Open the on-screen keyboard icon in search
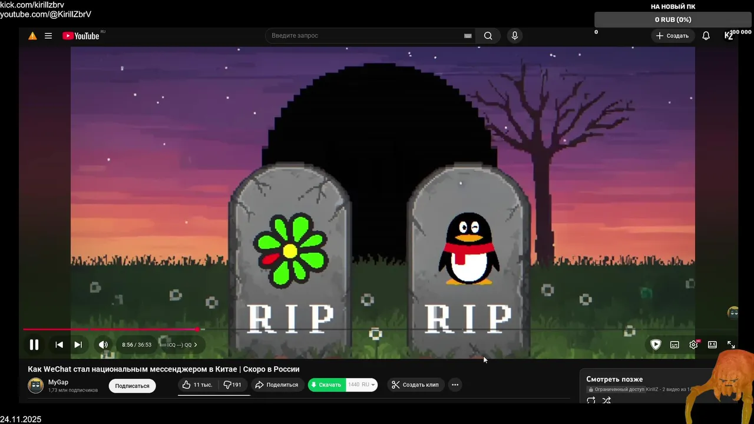 pyautogui.click(x=468, y=36)
